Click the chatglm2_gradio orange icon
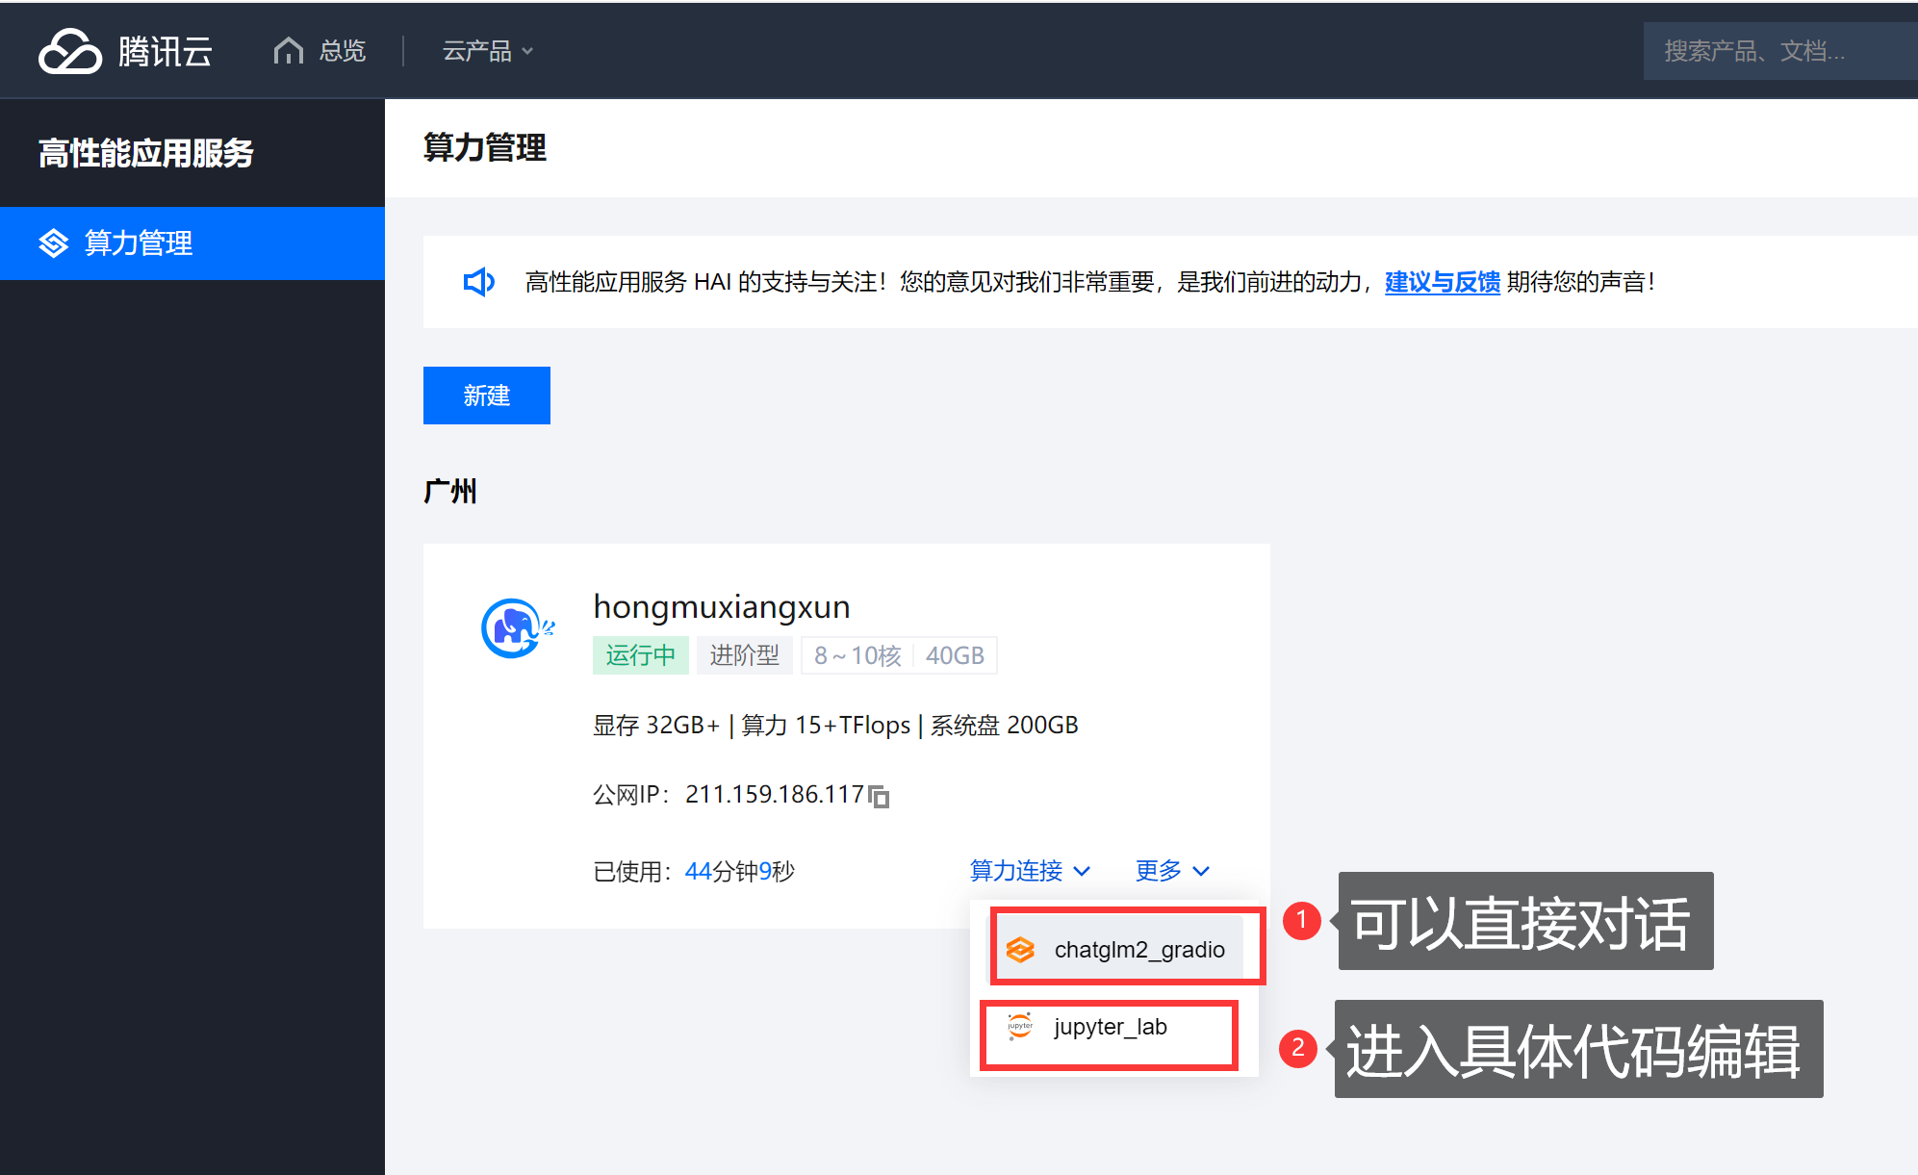Viewport: 1918px width, 1175px height. pyautogui.click(x=1020, y=950)
